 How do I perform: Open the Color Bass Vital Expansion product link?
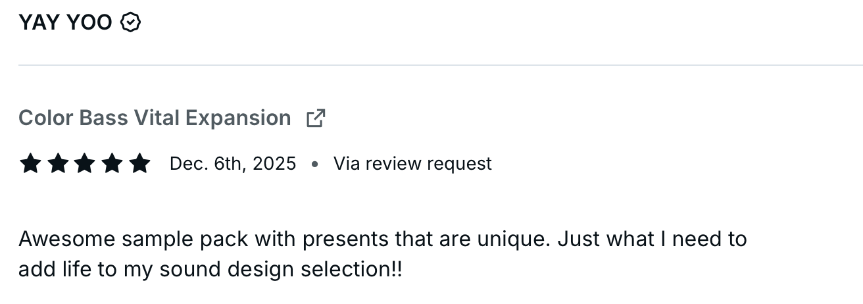[x=155, y=118]
